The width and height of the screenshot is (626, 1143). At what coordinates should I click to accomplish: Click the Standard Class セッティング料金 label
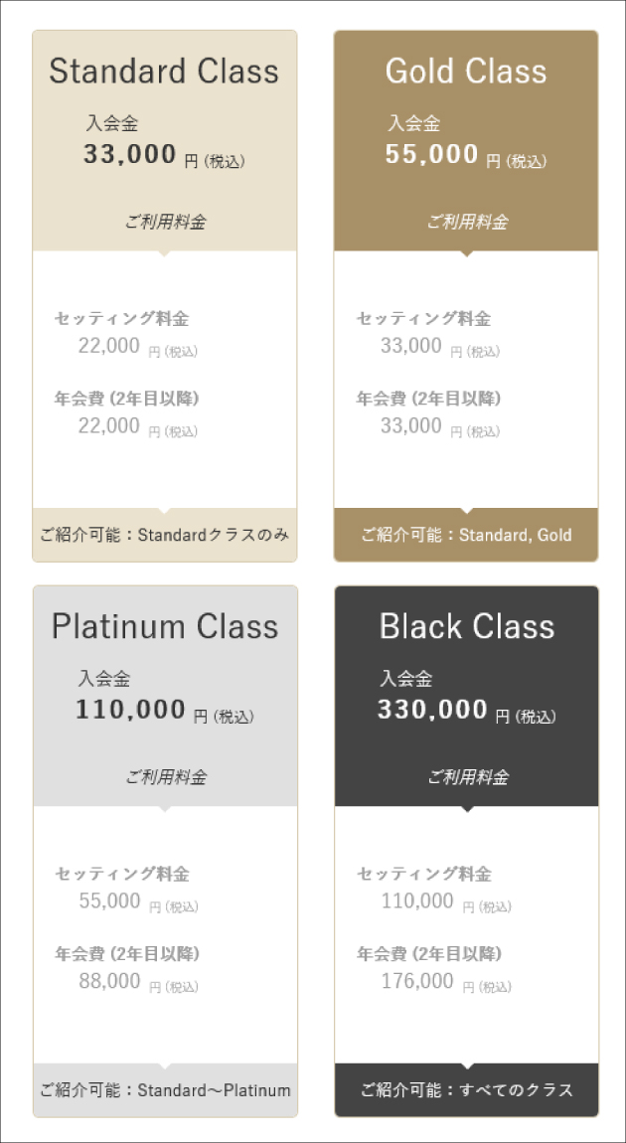pos(121,319)
